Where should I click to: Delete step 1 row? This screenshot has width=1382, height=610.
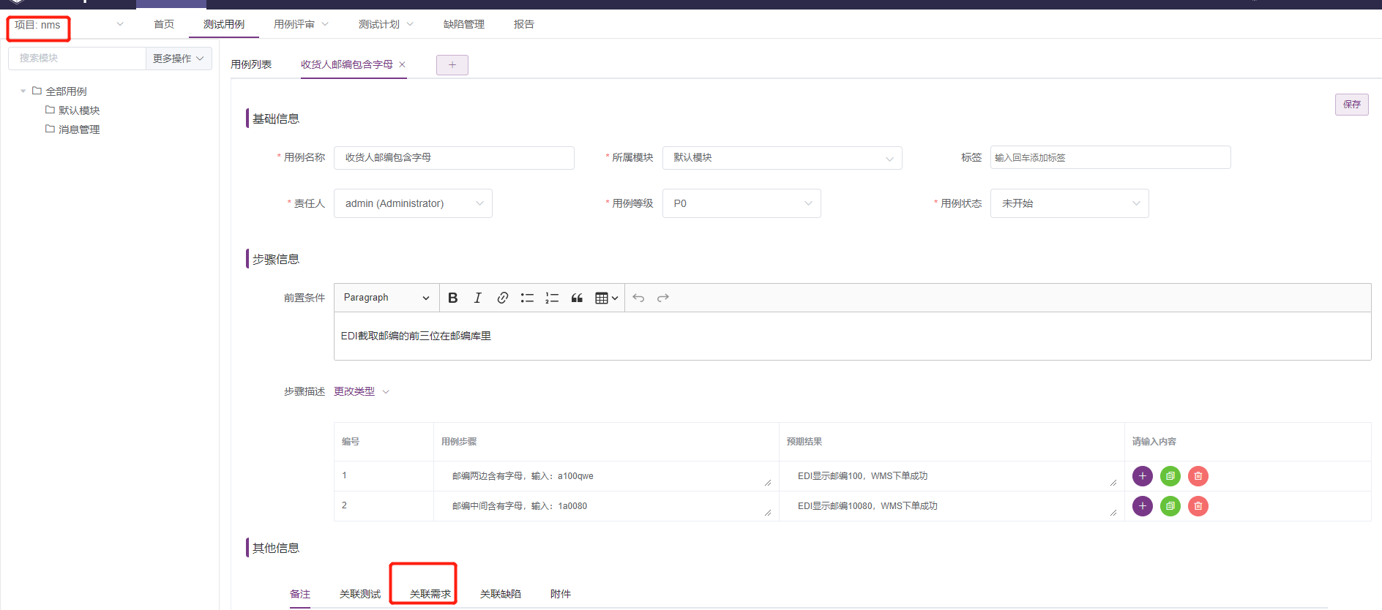[x=1198, y=476]
